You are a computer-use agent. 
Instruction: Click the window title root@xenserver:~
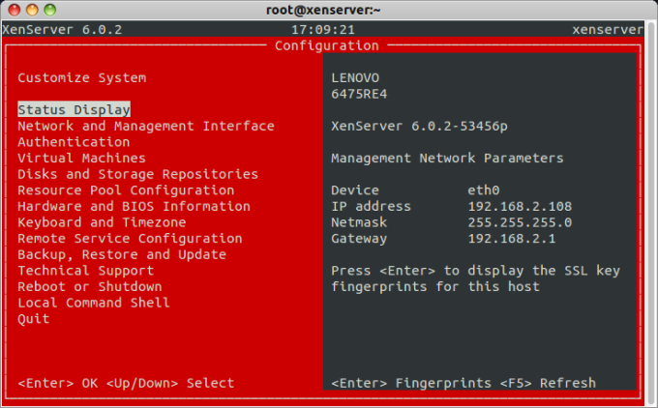point(323,10)
